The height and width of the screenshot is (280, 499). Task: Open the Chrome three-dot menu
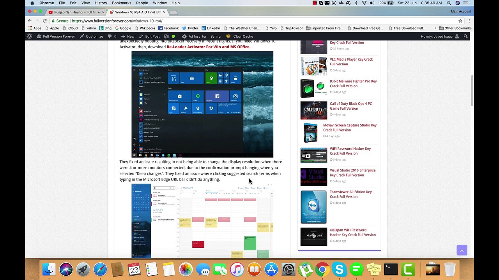pos(469,21)
